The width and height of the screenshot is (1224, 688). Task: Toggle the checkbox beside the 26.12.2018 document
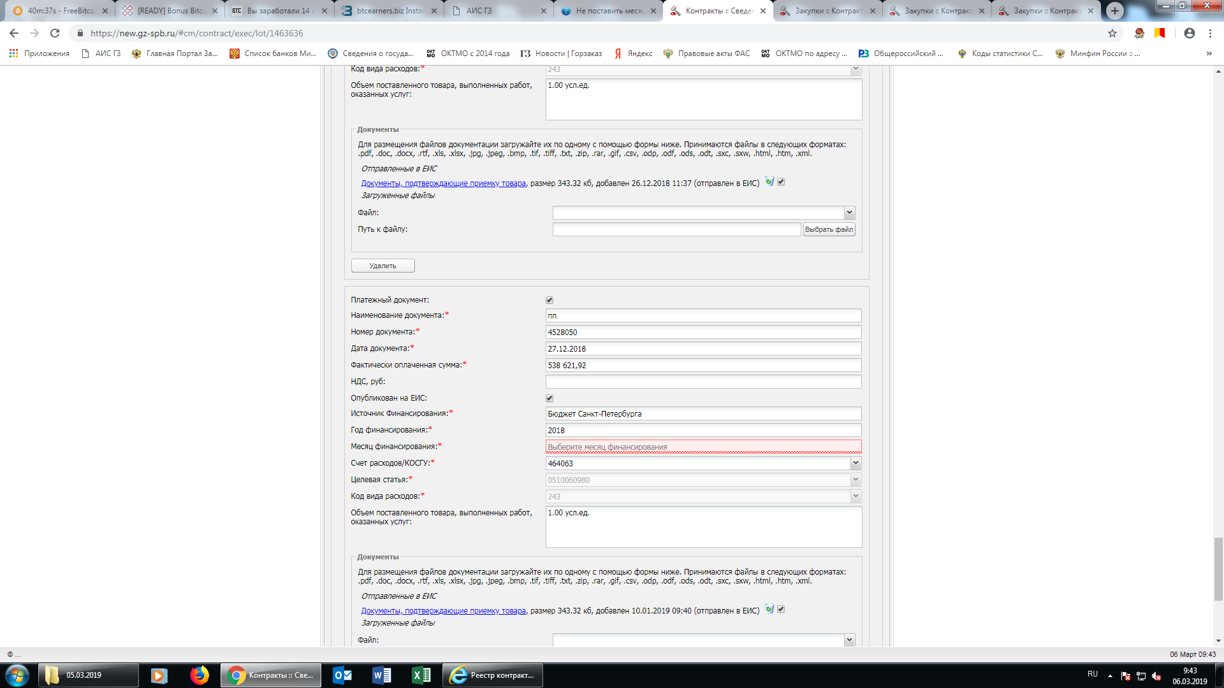point(781,182)
